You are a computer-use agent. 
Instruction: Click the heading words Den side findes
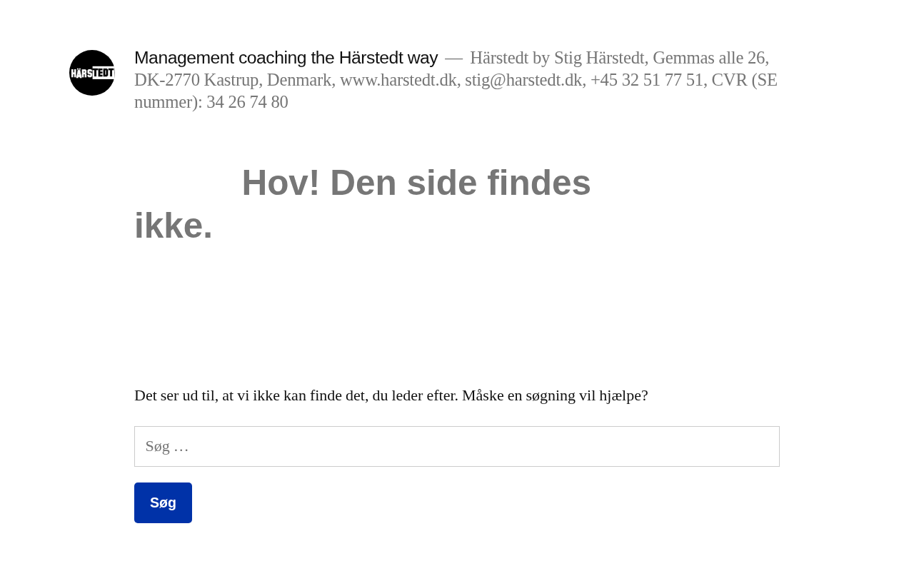pyautogui.click(x=461, y=183)
